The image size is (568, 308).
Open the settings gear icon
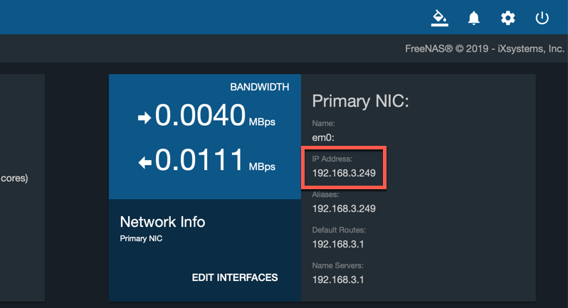[508, 18]
